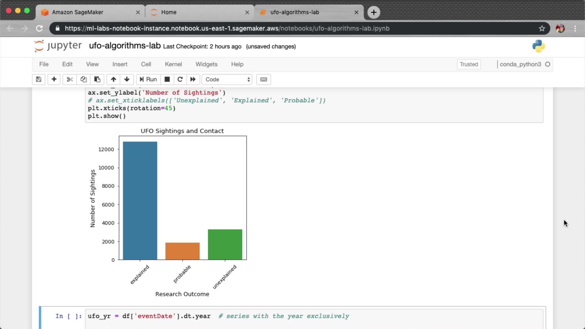Cut selected cells with the scissors icon
The height and width of the screenshot is (329, 585).
pos(70,80)
